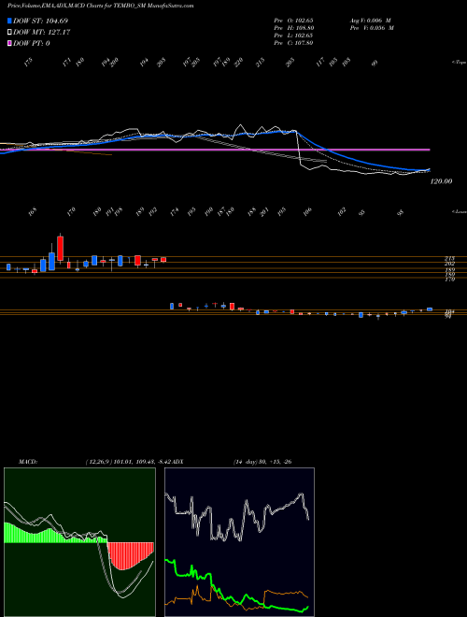
Task: Click the ADX (14 day) values text
Action: point(262,461)
